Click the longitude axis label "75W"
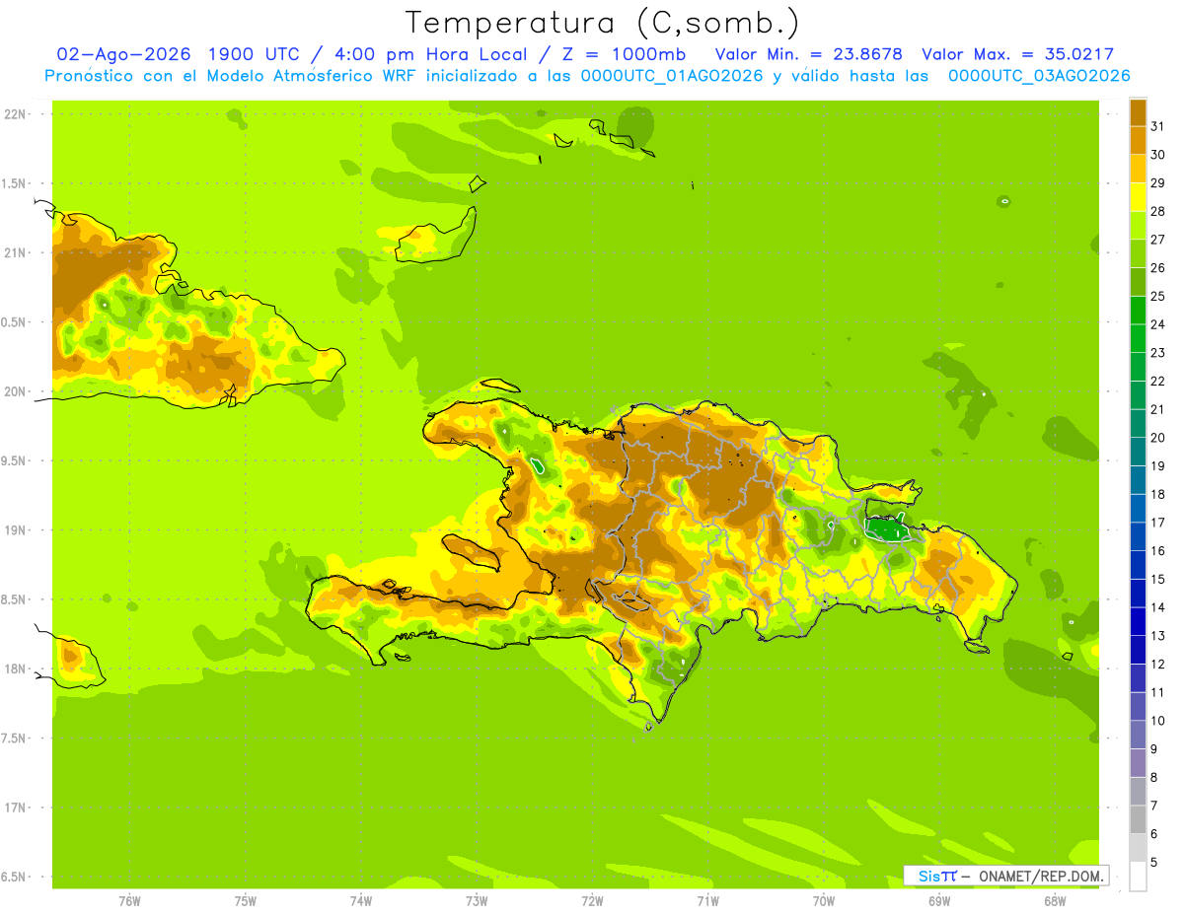 point(246,900)
